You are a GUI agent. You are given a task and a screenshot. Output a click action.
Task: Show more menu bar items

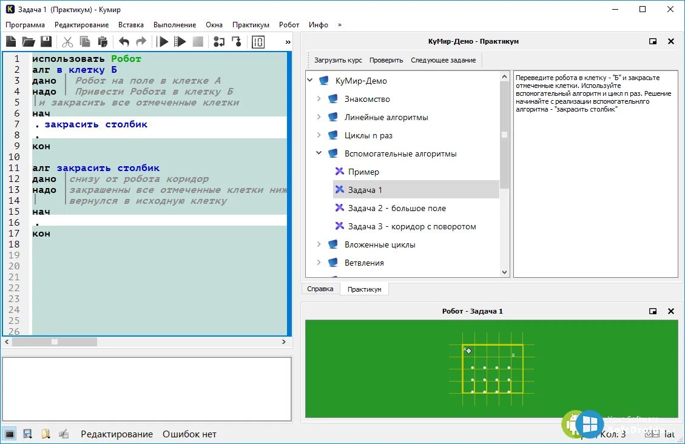[340, 25]
